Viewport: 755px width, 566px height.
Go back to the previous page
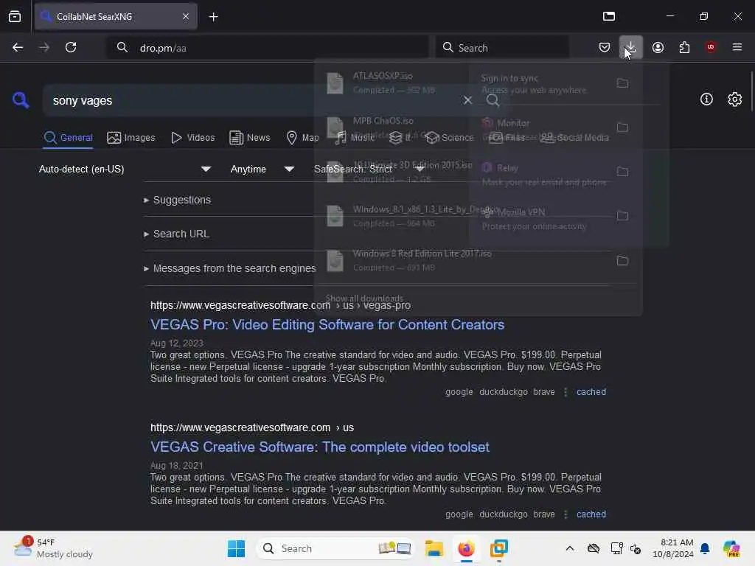18,47
